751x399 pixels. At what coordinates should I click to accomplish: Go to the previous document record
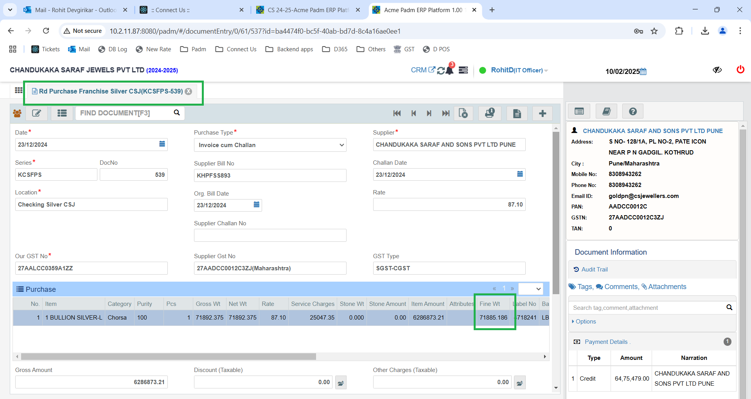tap(413, 113)
